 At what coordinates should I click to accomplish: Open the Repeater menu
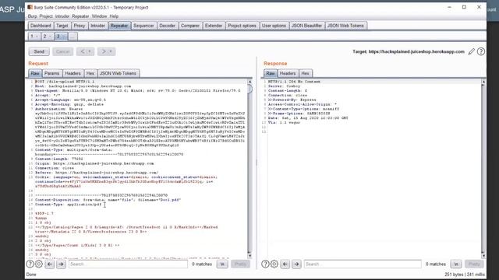pyautogui.click(x=80, y=16)
